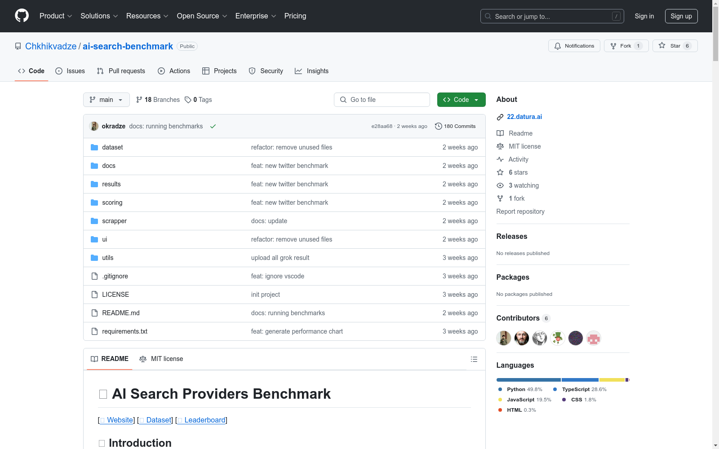Open the Security tab

266,71
